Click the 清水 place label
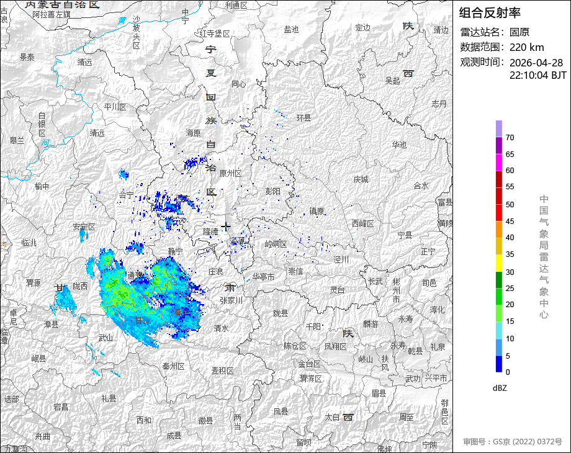Screen dimensions: 571x453 [221, 328]
